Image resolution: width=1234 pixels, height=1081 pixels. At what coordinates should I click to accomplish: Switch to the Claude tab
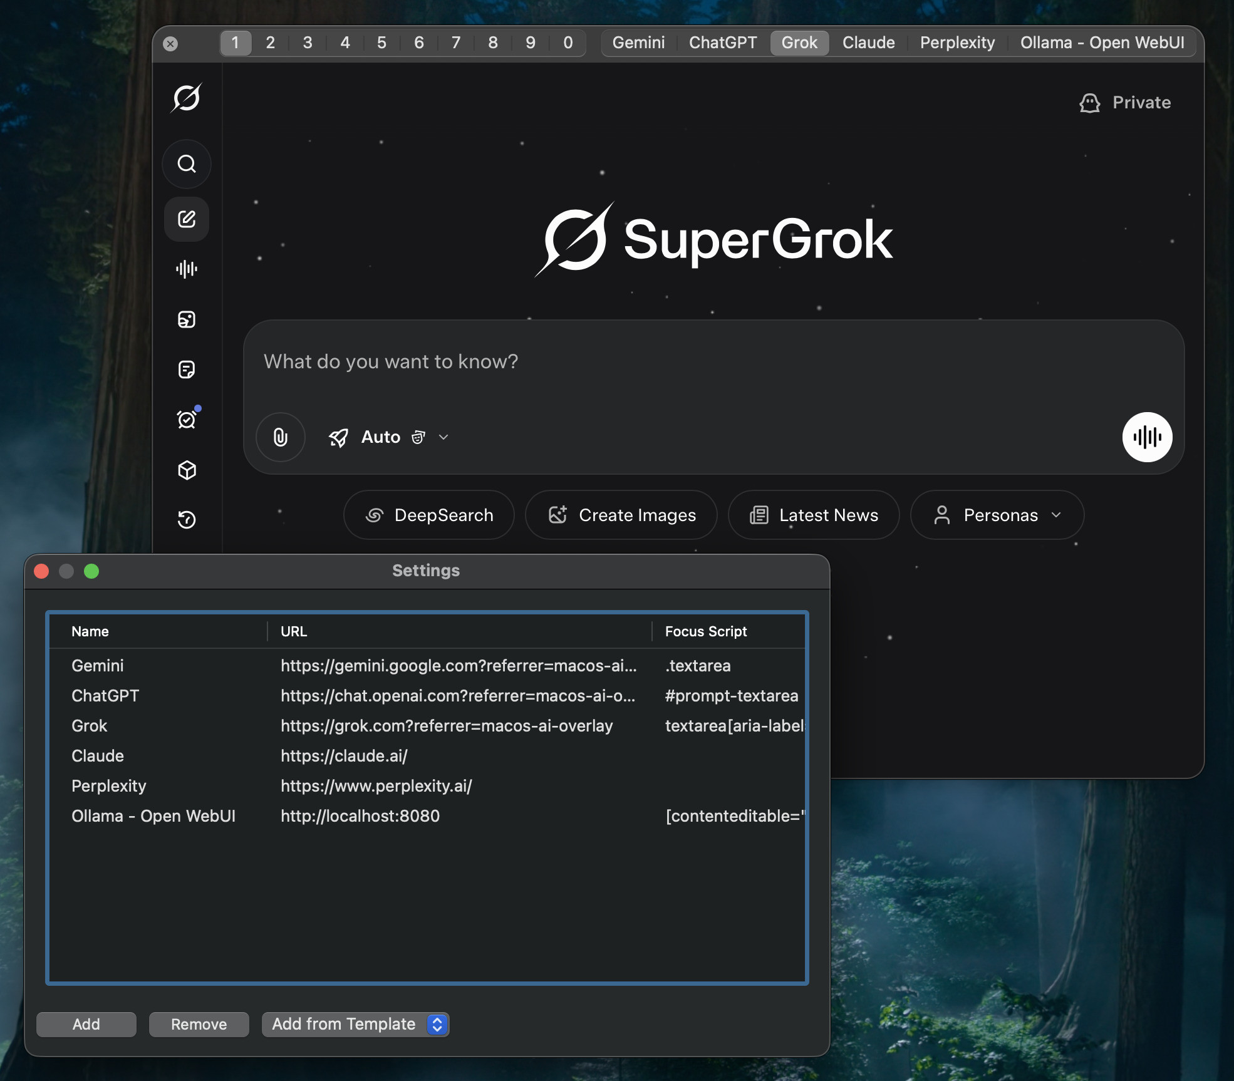pyautogui.click(x=868, y=43)
